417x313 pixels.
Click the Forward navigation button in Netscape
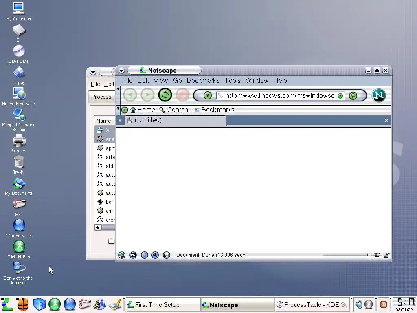tap(147, 95)
